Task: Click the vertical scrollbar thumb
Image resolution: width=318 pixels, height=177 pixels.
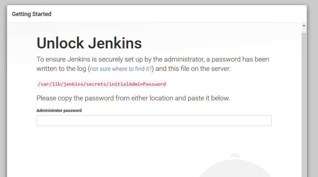Action: (x=304, y=103)
